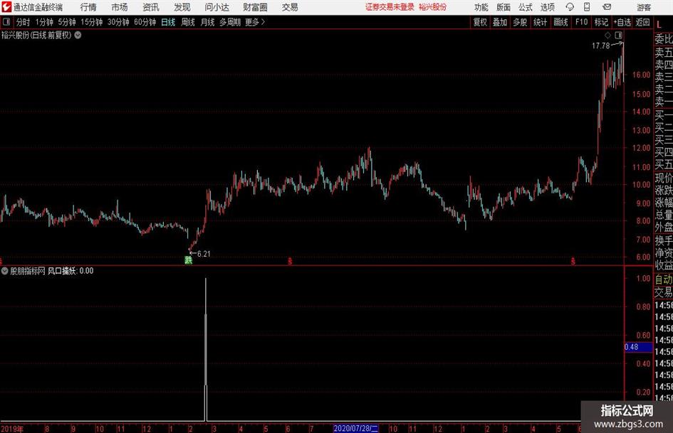Switch to 1分钟 period tab
The height and width of the screenshot is (433, 673).
(x=44, y=22)
